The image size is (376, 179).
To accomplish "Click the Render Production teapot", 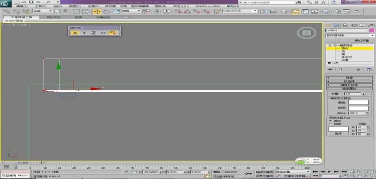I will [356, 12].
